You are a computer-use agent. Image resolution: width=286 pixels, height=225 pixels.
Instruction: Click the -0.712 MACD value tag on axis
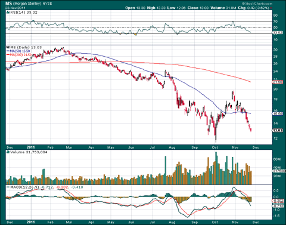[278, 206]
